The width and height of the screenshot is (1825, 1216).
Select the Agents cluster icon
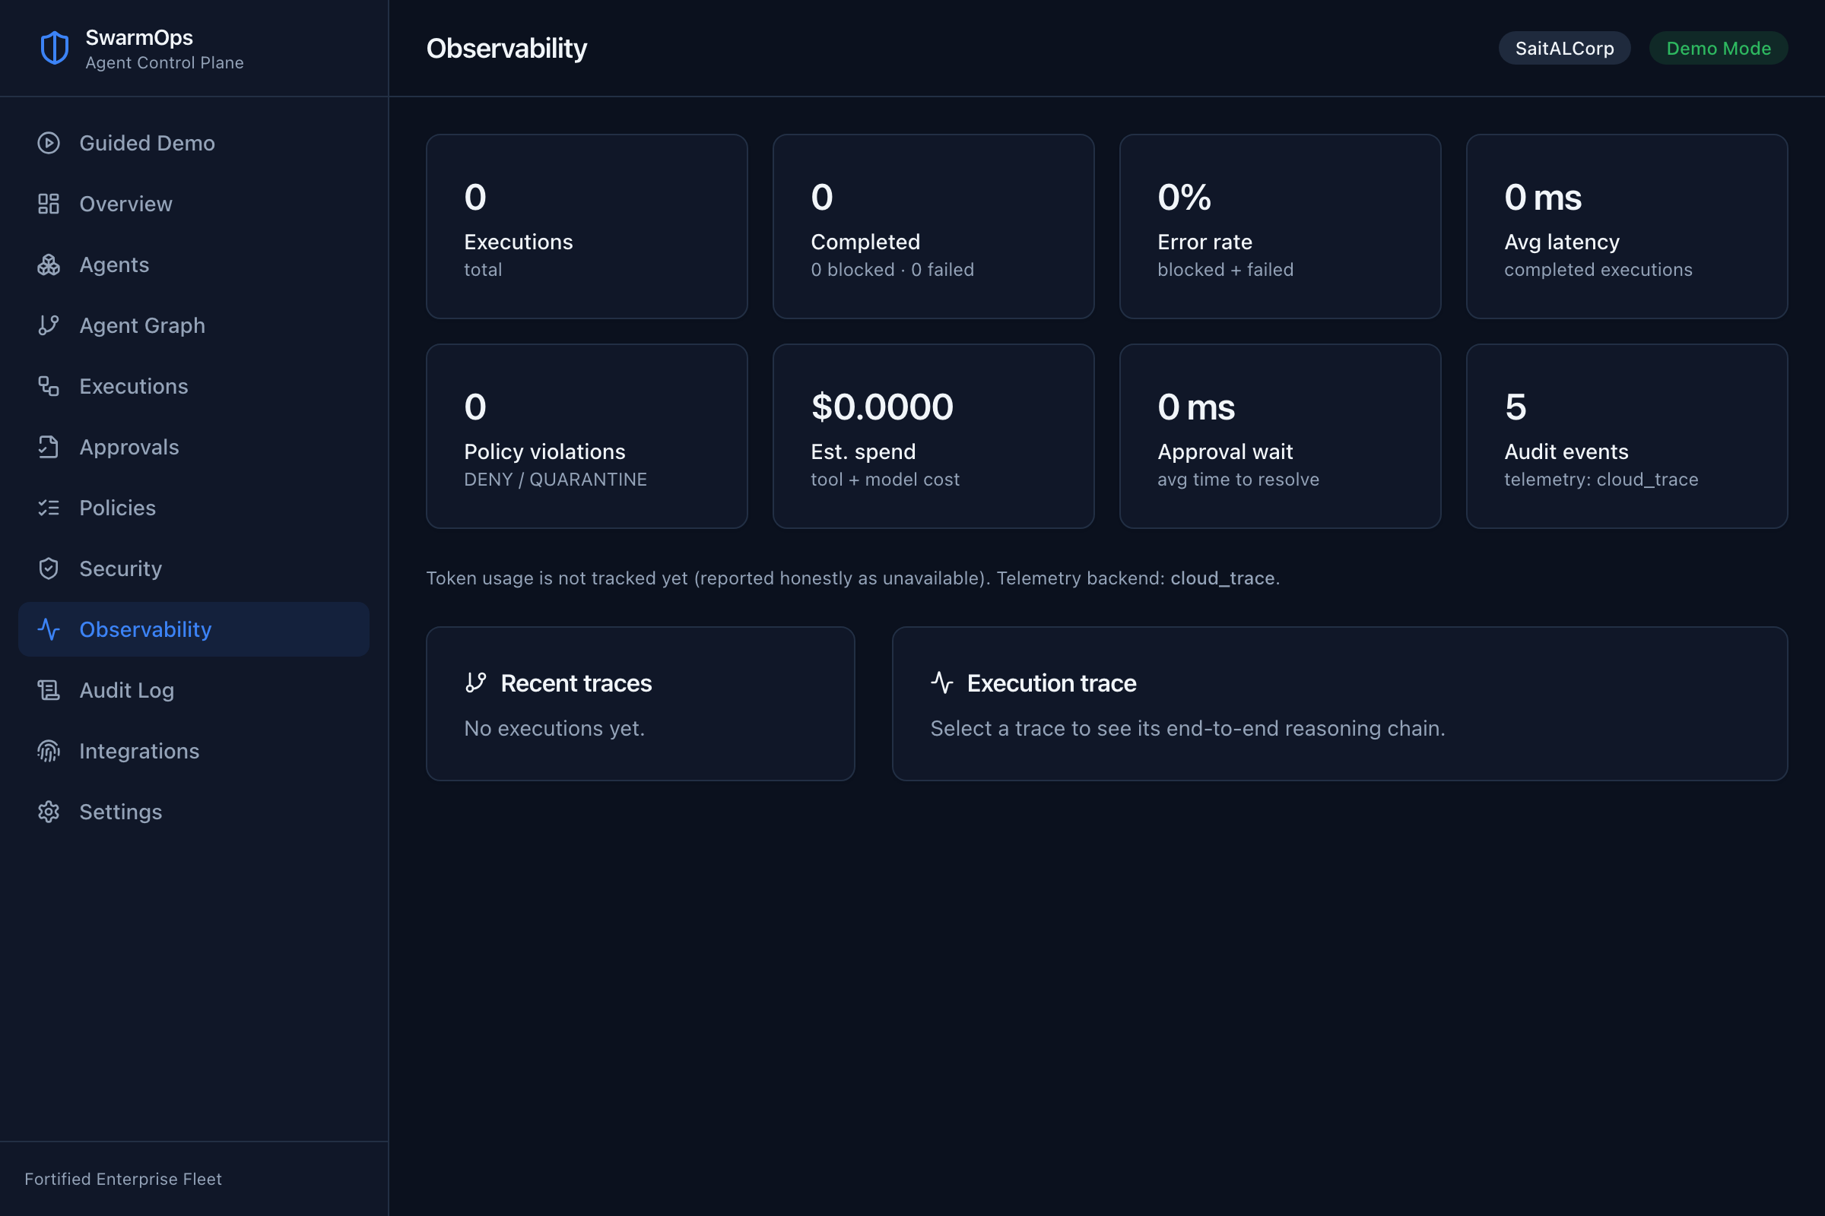tap(48, 264)
